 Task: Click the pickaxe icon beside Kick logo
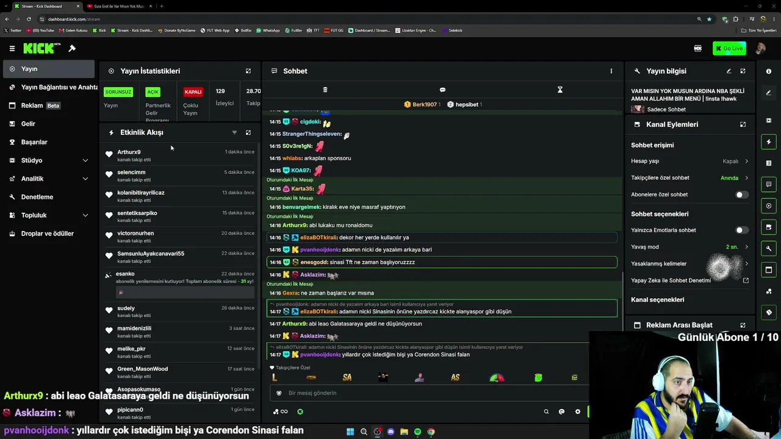(72, 48)
